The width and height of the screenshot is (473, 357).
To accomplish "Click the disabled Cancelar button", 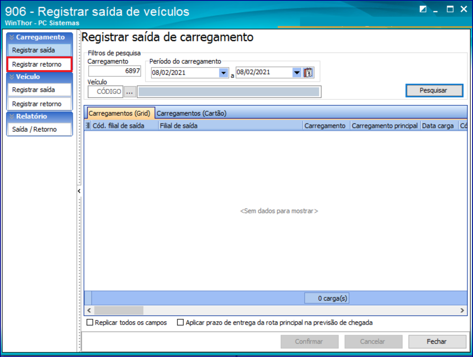I will click(373, 341).
